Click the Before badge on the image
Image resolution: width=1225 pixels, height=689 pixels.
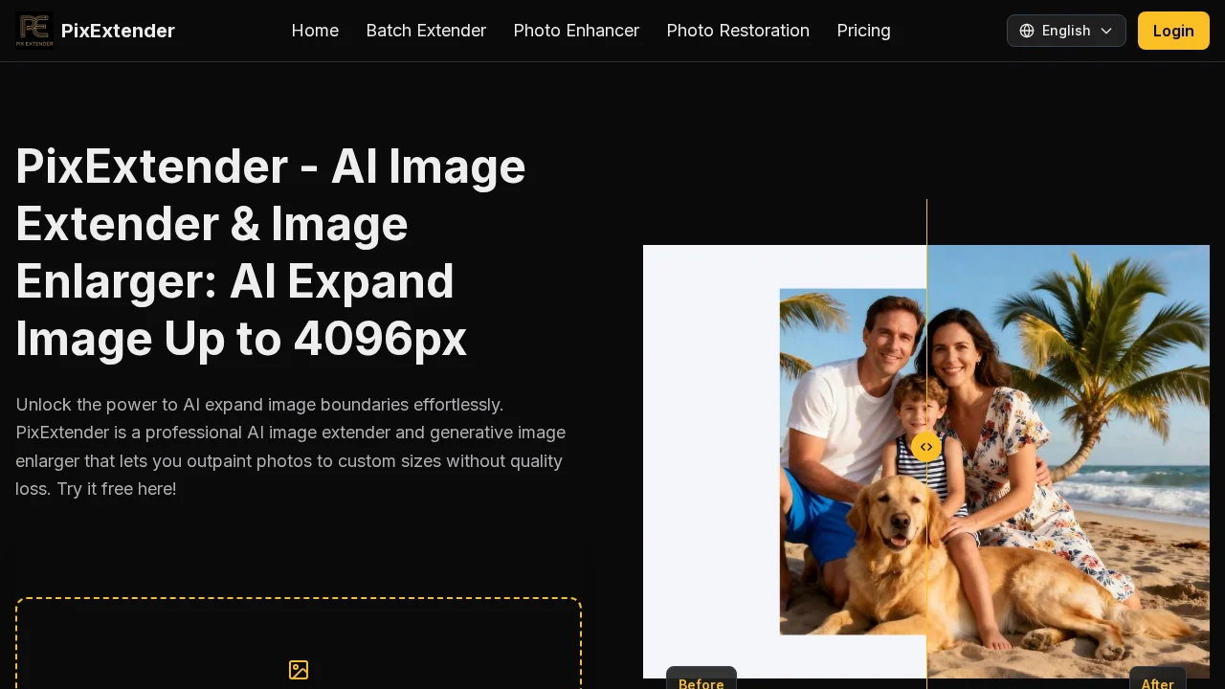702,683
